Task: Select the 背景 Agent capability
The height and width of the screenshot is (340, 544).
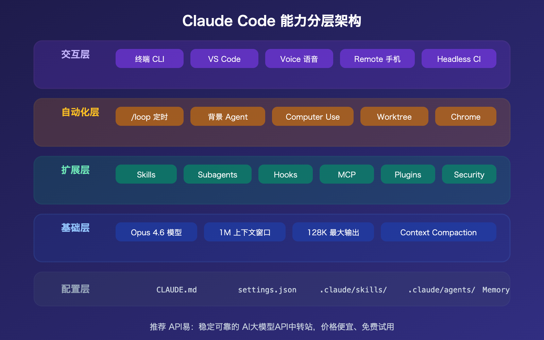Action: [227, 116]
